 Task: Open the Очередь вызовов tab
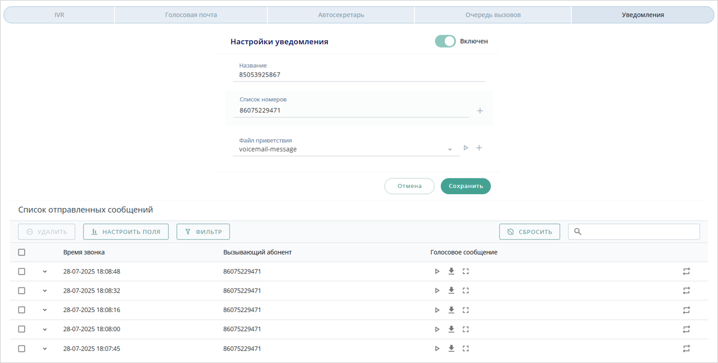(x=493, y=15)
